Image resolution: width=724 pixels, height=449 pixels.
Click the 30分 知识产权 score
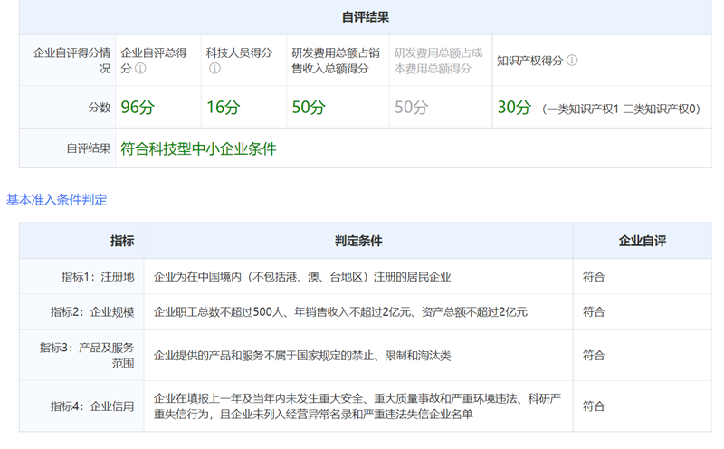click(514, 108)
